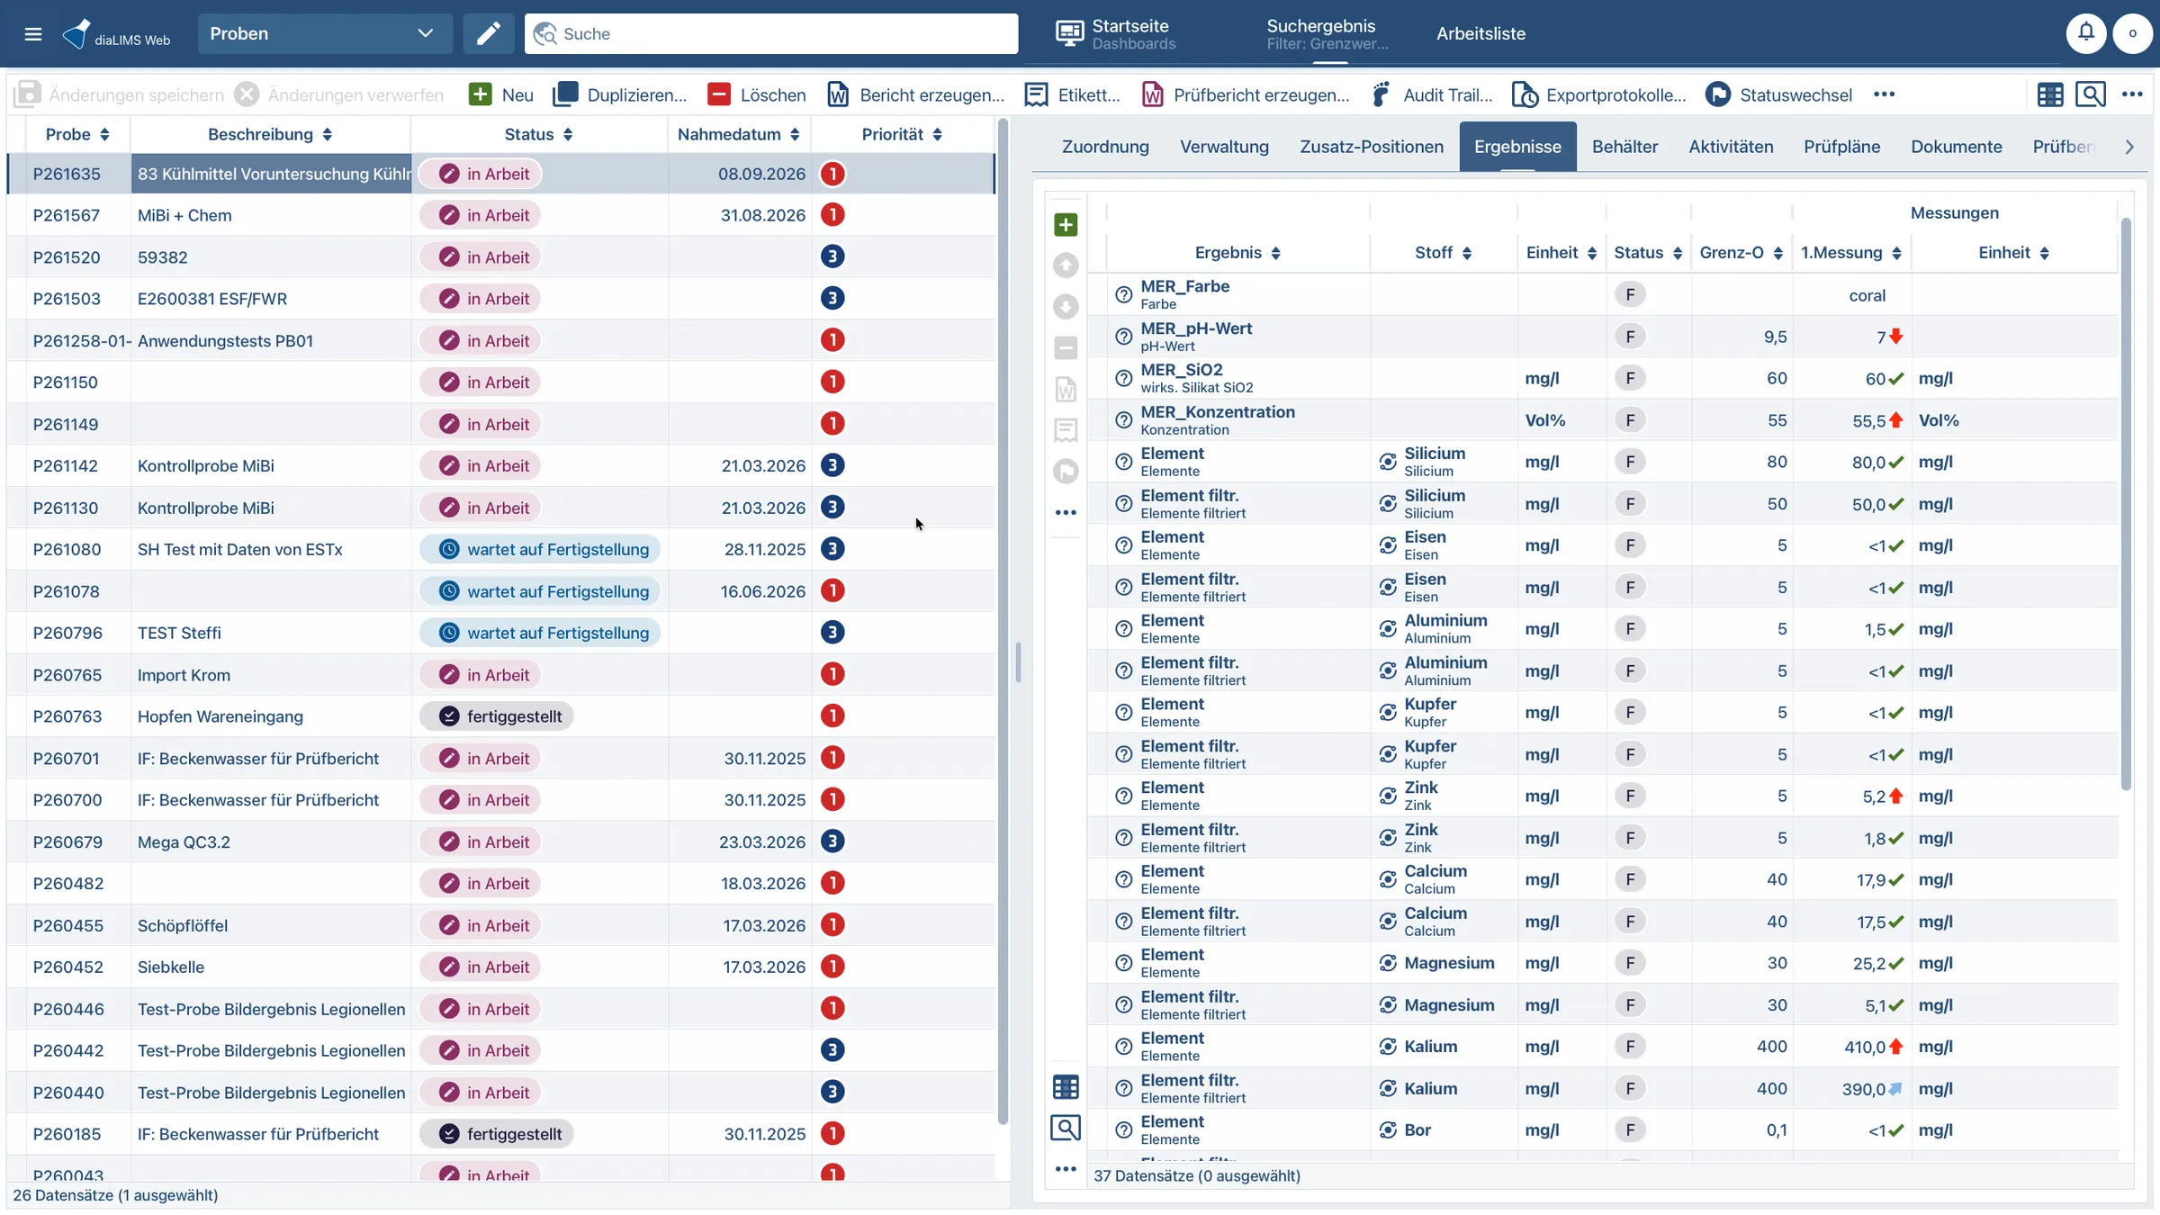
Task: Click the help icon next to MER_pH-Wert
Action: (1123, 337)
